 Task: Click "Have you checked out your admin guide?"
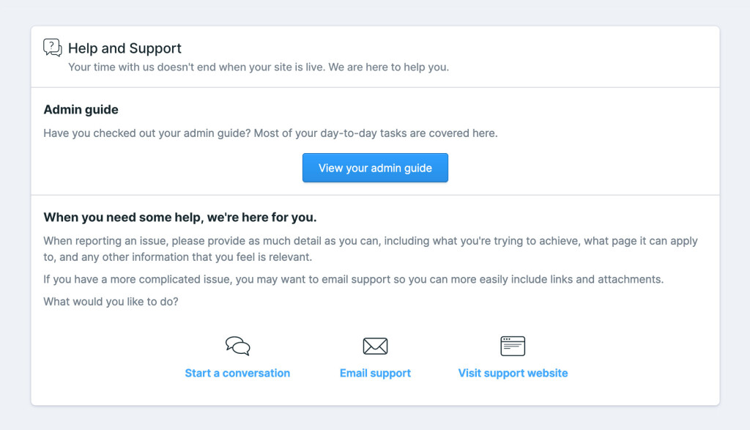[146, 133]
